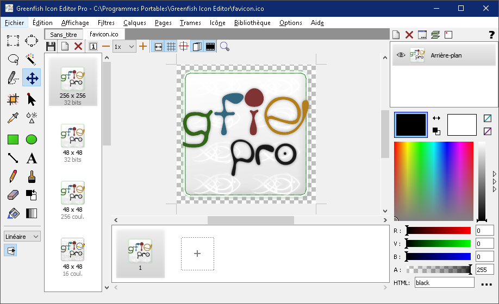Select the eraser tool
The height and width of the screenshot is (304, 499).
[13, 195]
